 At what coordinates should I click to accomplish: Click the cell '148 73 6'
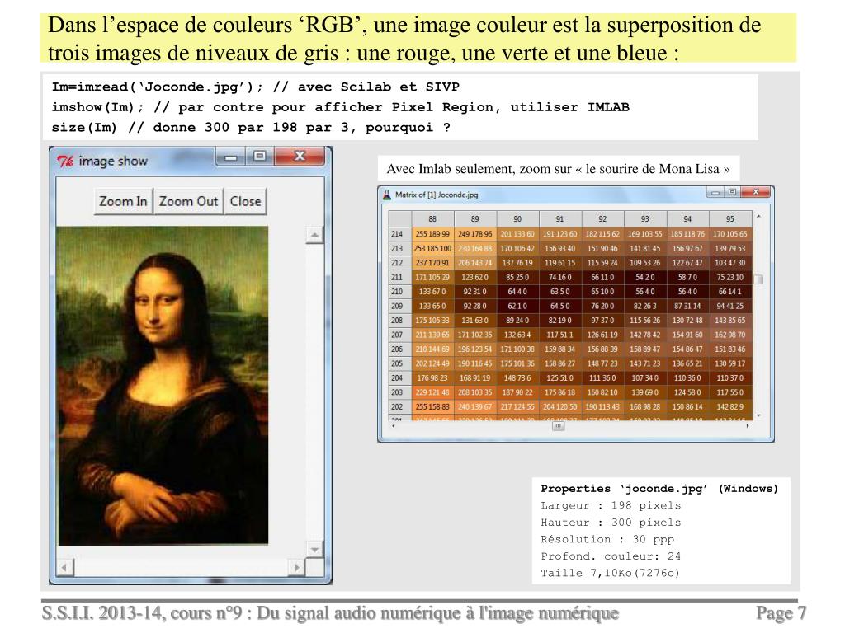click(517, 377)
